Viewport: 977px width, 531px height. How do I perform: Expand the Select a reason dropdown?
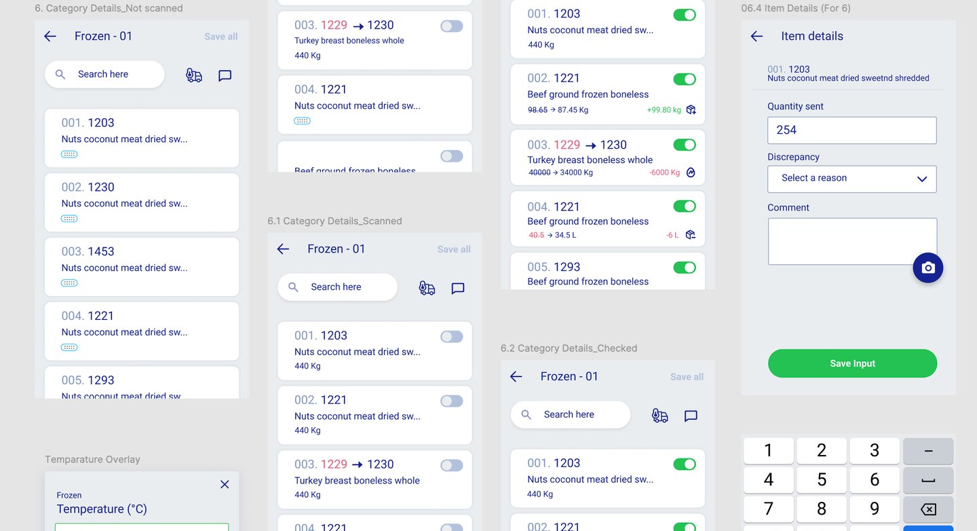pos(851,179)
